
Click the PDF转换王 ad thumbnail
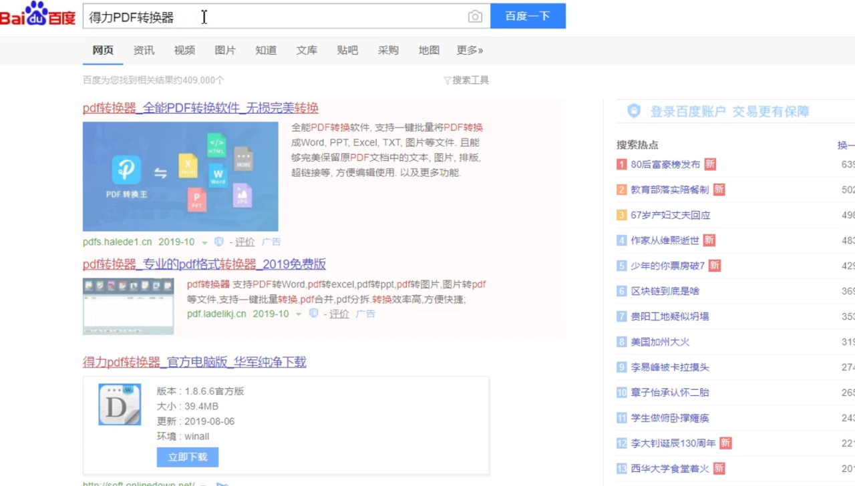pyautogui.click(x=180, y=176)
